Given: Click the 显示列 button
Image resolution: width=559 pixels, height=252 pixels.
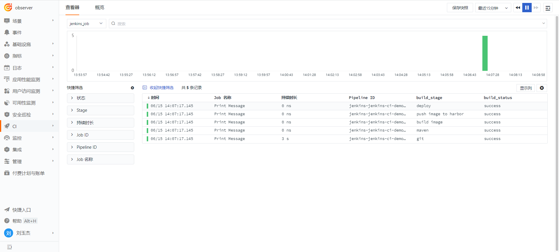Looking at the screenshot, I should [526, 88].
